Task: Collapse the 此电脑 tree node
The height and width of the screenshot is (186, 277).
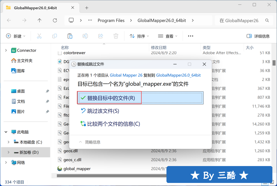Action: coord(6,132)
